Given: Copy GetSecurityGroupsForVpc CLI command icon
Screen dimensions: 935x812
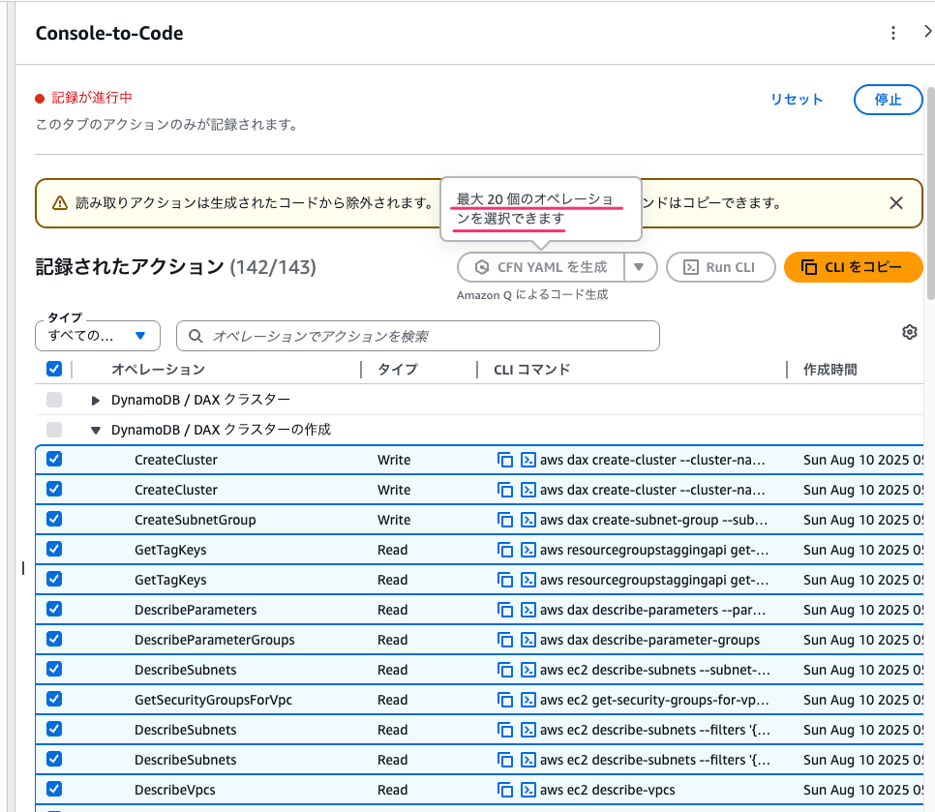Looking at the screenshot, I should [x=505, y=700].
